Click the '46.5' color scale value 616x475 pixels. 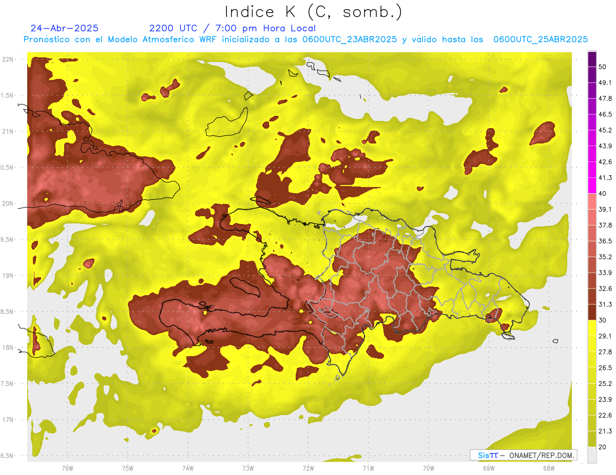tap(605, 114)
